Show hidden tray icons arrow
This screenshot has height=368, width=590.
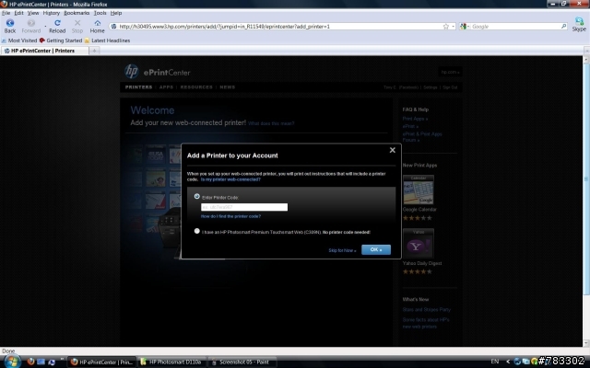tap(508, 362)
